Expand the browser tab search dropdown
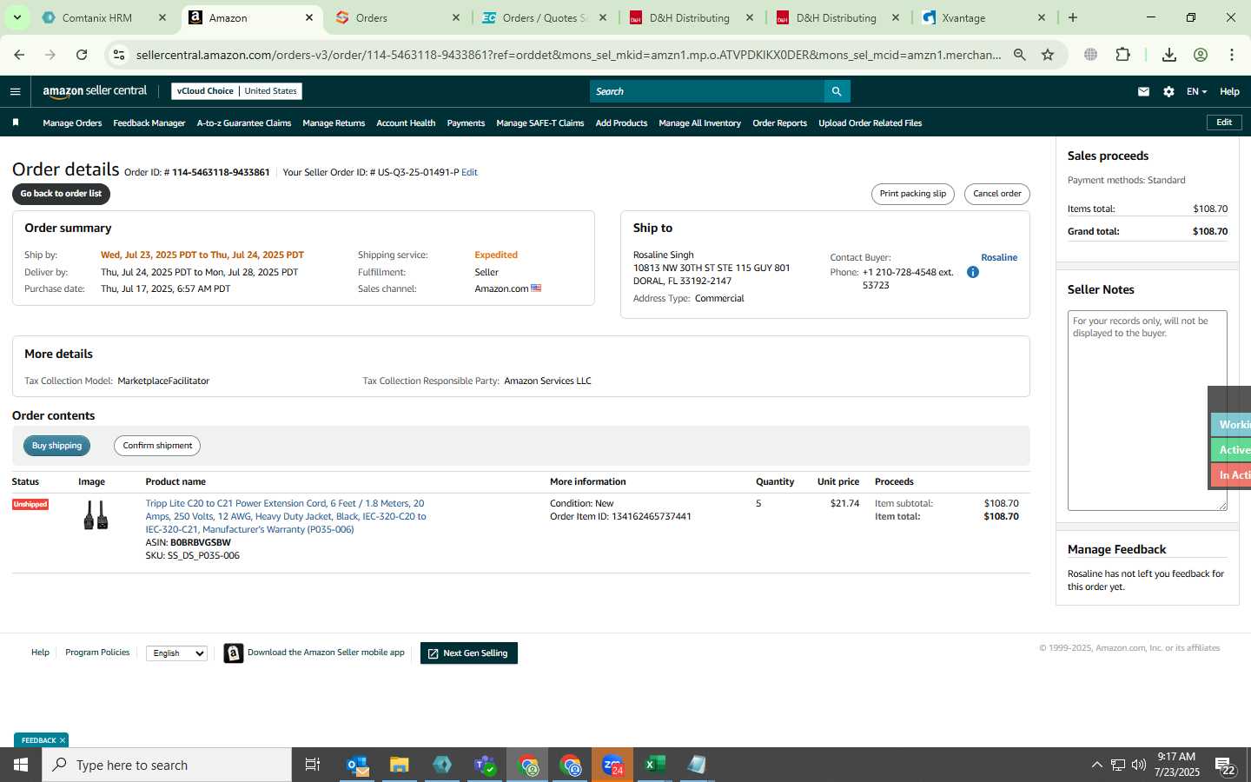Image resolution: width=1251 pixels, height=782 pixels. (x=17, y=17)
